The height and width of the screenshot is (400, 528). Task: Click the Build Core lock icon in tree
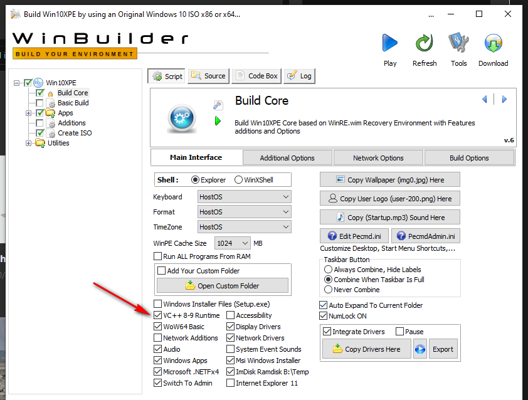point(50,93)
